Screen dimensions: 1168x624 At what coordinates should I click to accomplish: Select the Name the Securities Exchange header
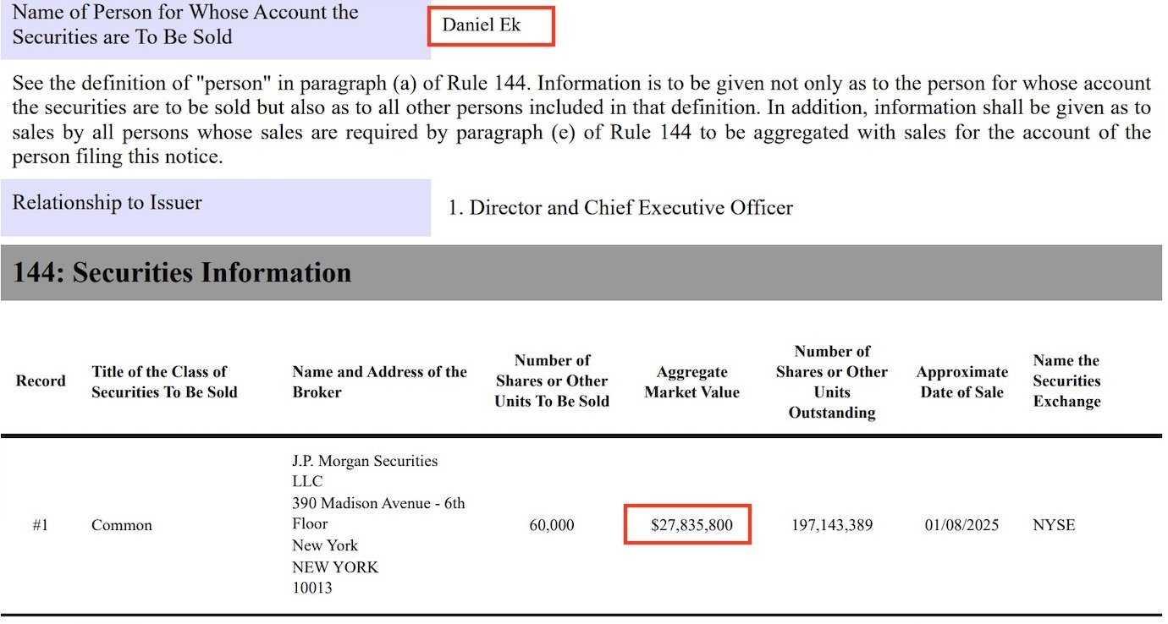(1066, 381)
